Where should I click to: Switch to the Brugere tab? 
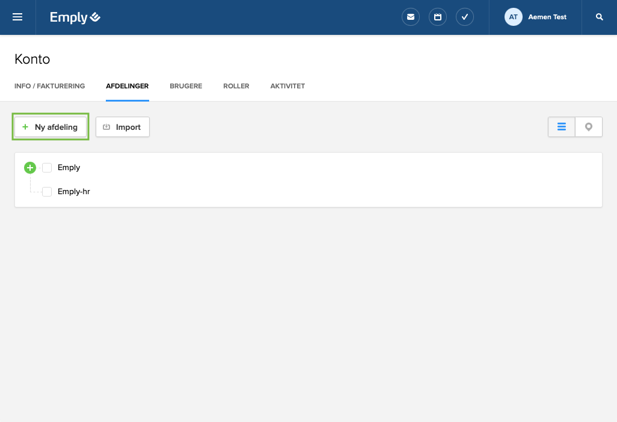186,86
